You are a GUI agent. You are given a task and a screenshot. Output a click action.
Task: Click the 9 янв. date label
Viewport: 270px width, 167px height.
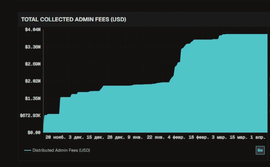point(135,137)
